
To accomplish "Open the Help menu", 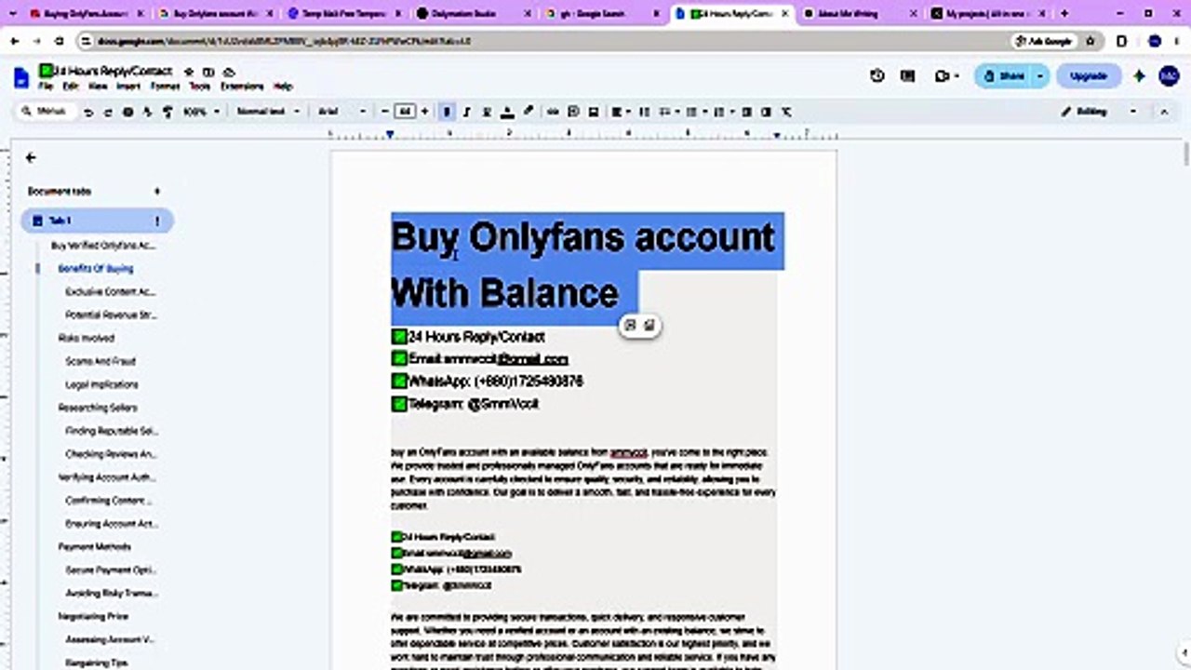I will tap(283, 87).
